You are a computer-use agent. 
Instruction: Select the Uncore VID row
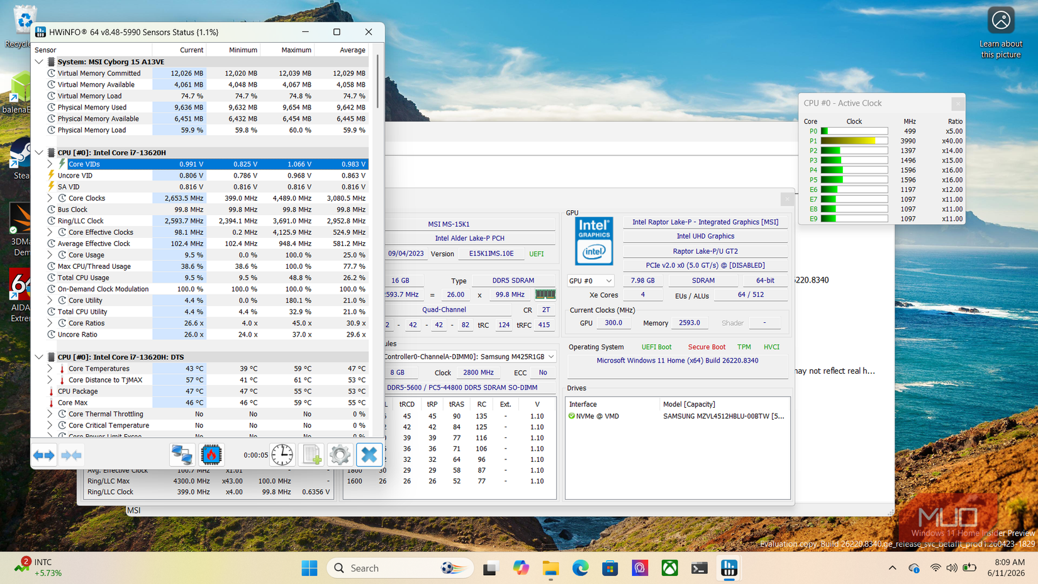click(200, 176)
